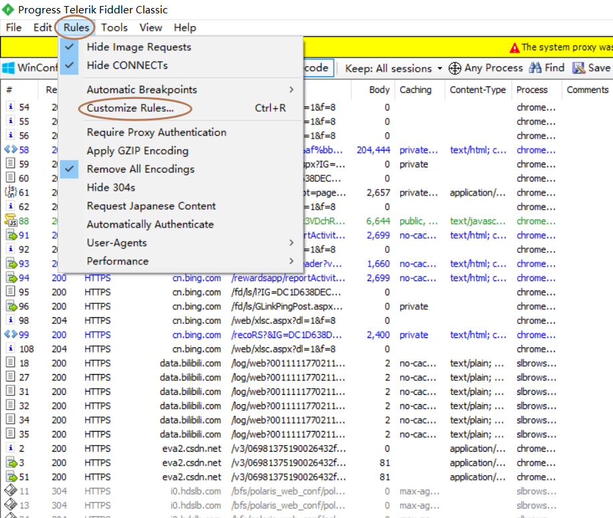The height and width of the screenshot is (518, 613).
Task: Expand User-Agents submenu
Action: (180, 243)
